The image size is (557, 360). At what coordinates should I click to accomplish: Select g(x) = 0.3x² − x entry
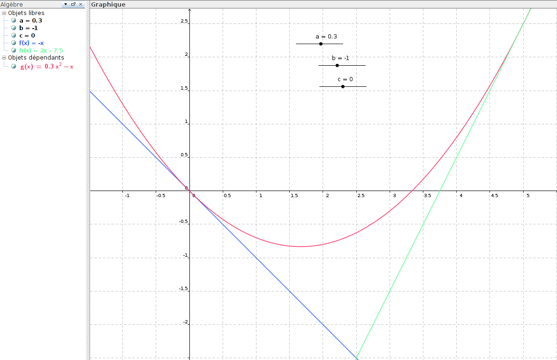[46, 67]
